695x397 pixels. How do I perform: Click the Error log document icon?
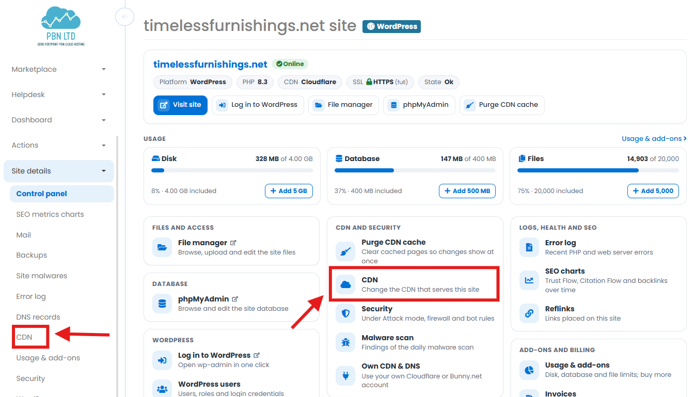click(x=529, y=247)
